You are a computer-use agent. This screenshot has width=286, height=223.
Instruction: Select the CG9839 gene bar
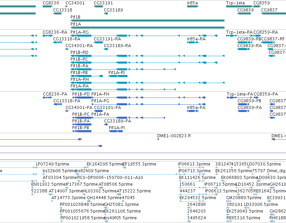pos(244,13)
